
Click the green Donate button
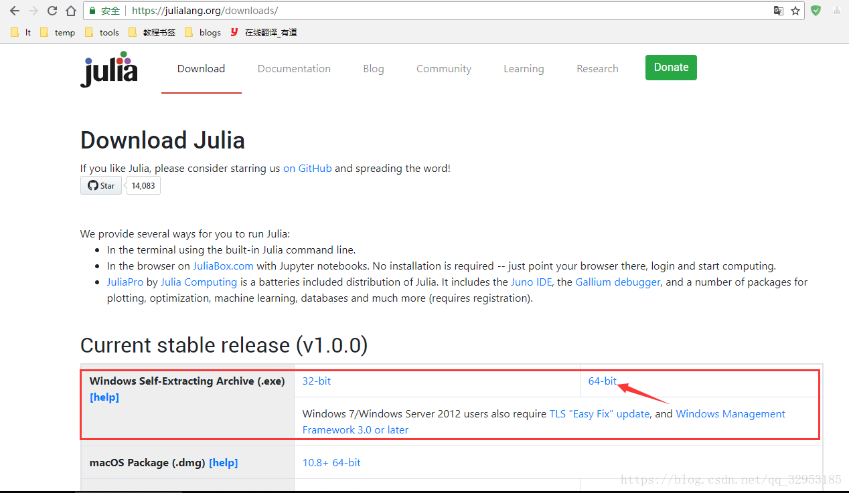click(x=671, y=68)
